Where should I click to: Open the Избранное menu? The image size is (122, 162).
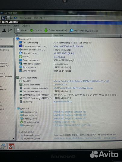[5, 25]
